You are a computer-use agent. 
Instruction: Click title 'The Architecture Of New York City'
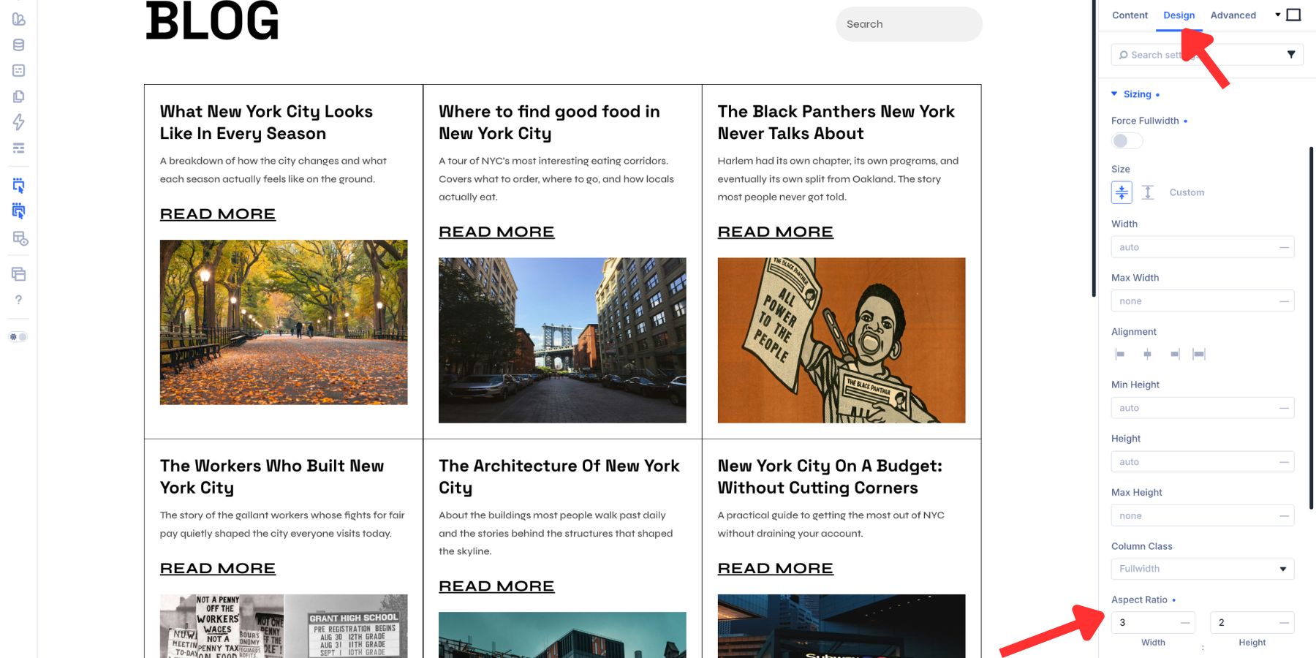click(559, 477)
